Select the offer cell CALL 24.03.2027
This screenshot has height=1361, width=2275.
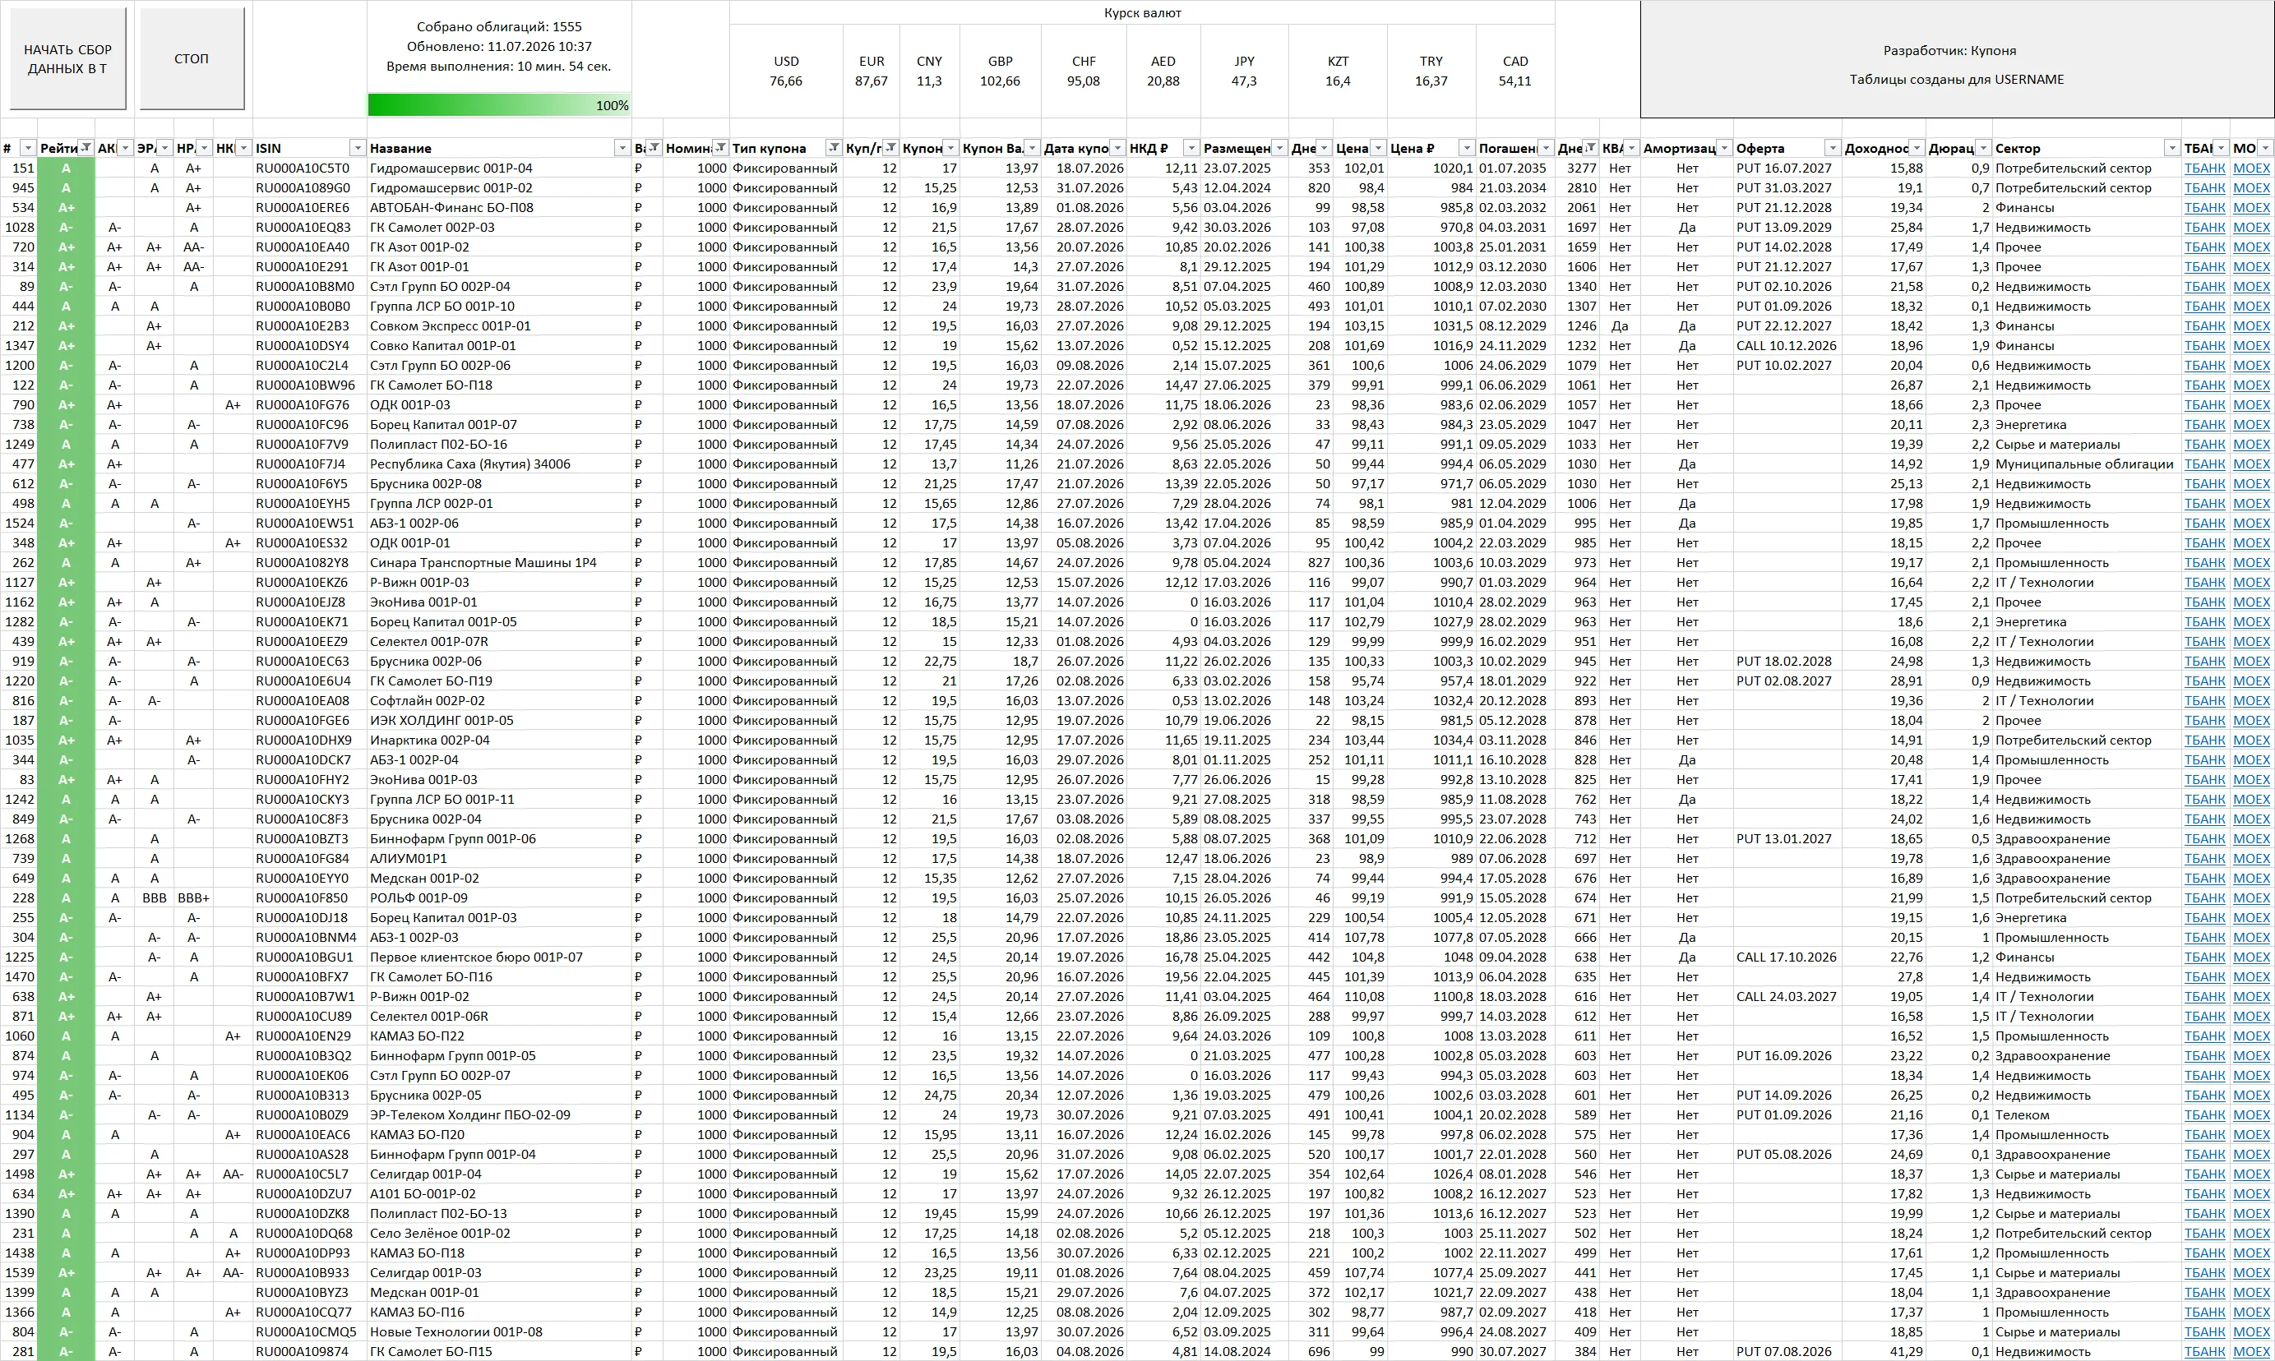[1787, 997]
